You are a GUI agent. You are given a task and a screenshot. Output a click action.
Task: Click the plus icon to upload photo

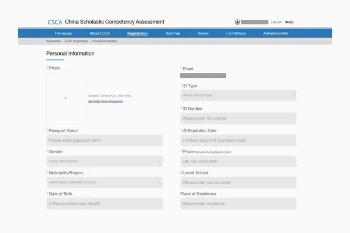(x=66, y=98)
